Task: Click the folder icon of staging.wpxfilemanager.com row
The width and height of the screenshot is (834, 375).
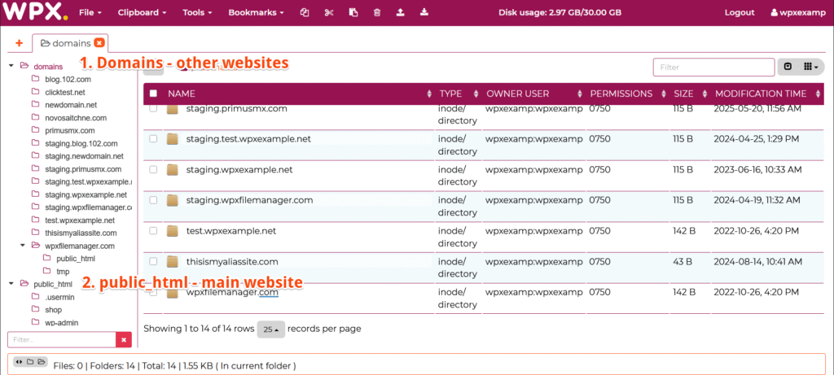Action: click(172, 200)
